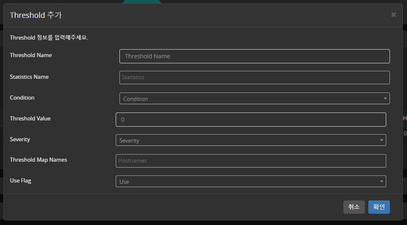
Task: Click the Severity field label
Action: tap(20, 139)
